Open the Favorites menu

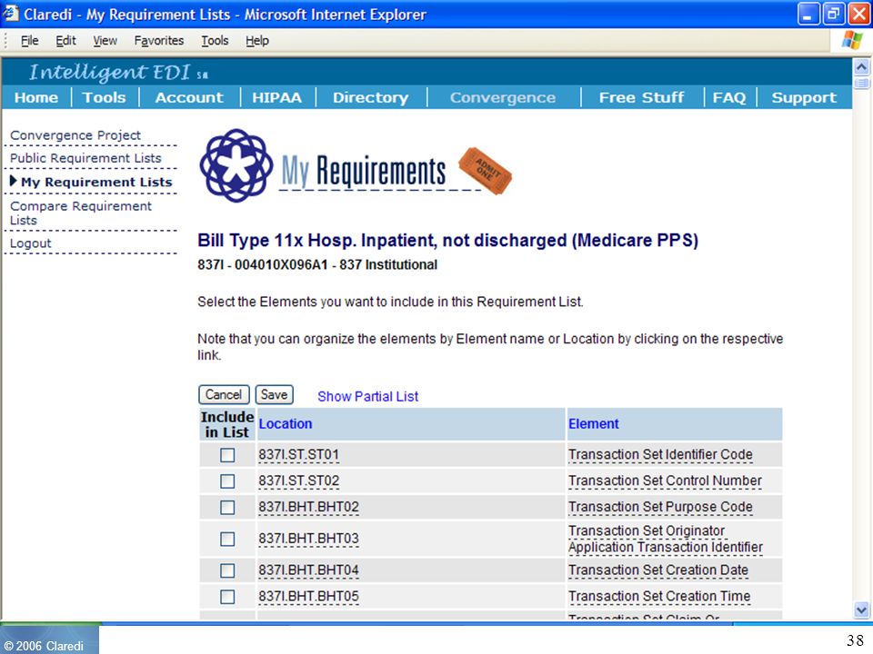[x=158, y=41]
